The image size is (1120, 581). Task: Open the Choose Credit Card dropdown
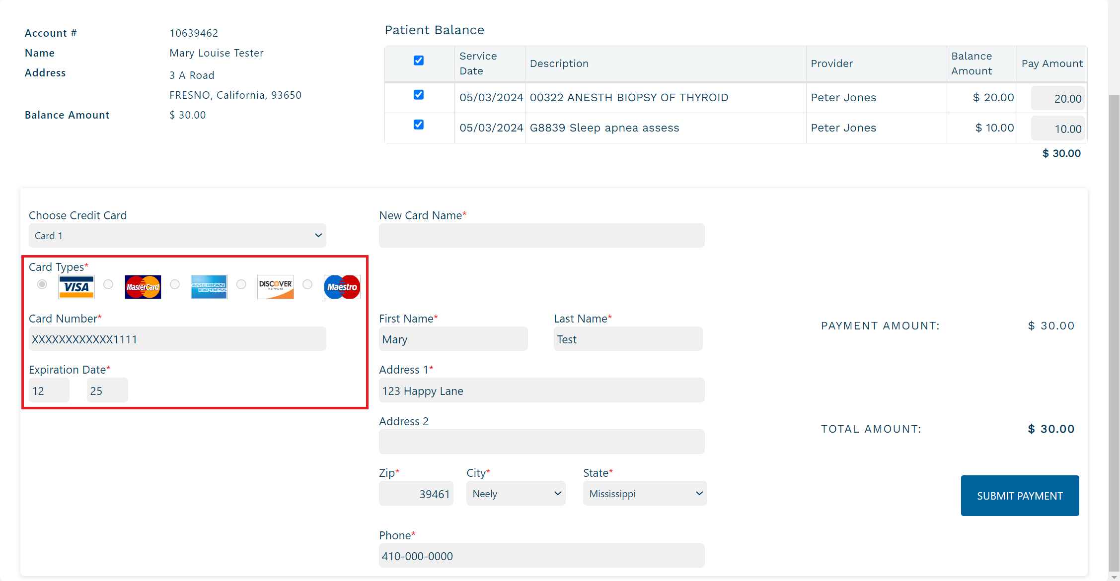click(177, 236)
